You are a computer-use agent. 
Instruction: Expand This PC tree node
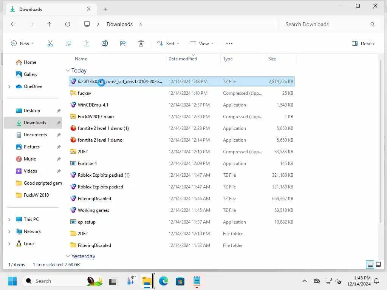[x=9, y=219]
